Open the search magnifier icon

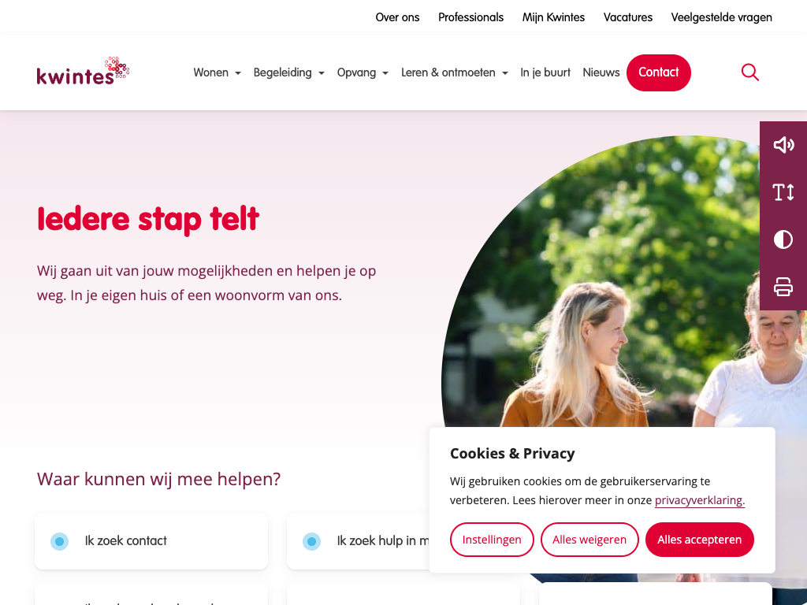click(750, 72)
